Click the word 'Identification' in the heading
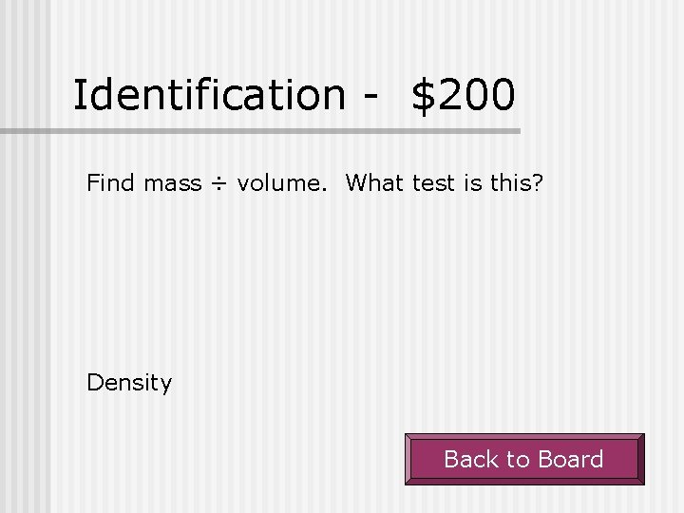Viewport: 684px width, 513px height. point(210,94)
